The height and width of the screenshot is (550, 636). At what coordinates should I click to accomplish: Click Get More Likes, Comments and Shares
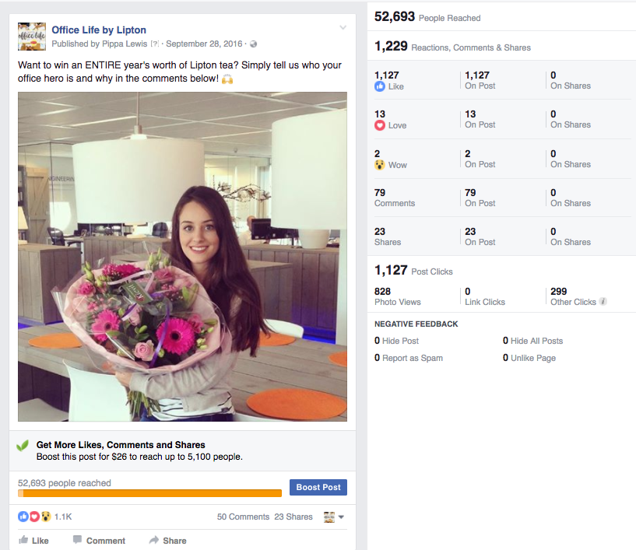pyautogui.click(x=121, y=445)
